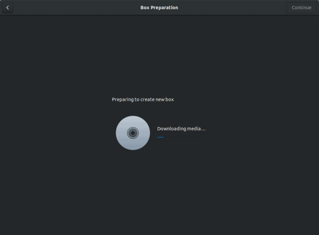This screenshot has height=235, width=319.
Task: Click the Box Preparation window title
Action: tap(159, 8)
